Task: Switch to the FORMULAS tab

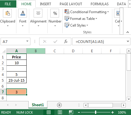Action: click(99, 4)
